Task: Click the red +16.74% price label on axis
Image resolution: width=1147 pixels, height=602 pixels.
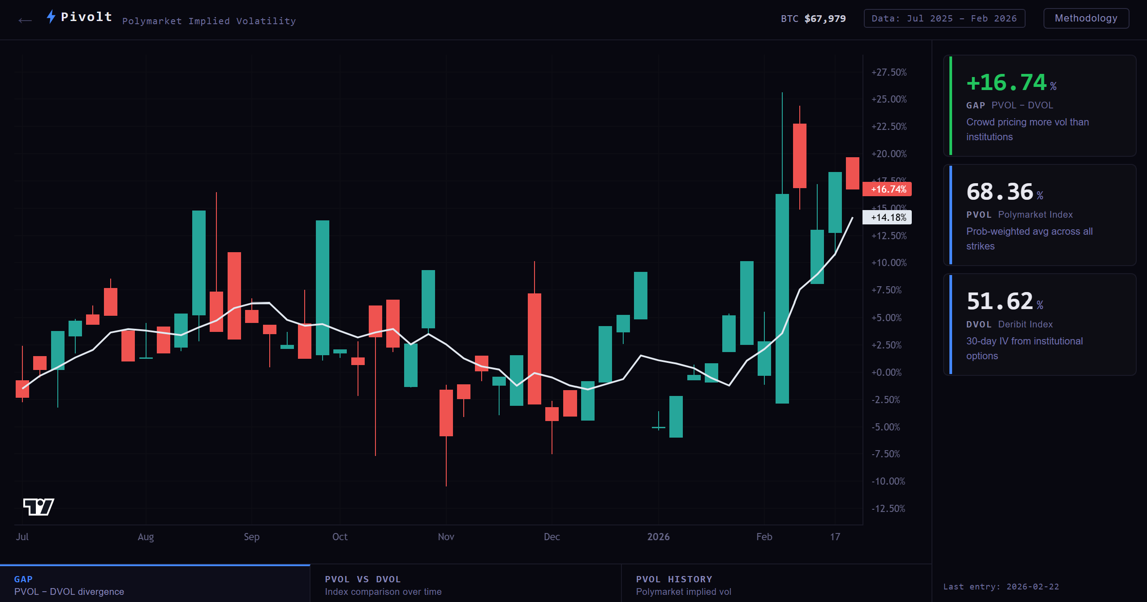Action: [887, 189]
